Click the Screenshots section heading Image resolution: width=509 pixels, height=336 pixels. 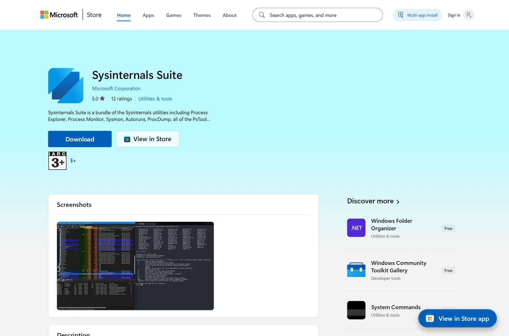74,204
